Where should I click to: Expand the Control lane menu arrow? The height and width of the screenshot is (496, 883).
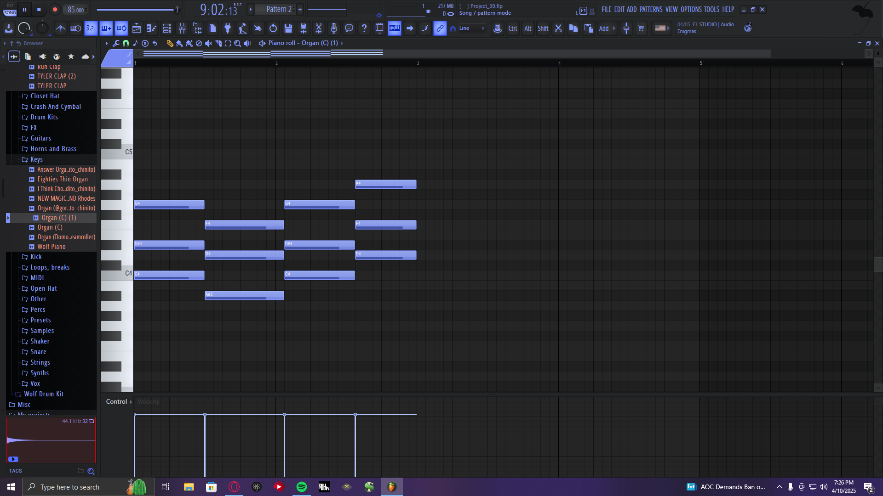(131, 402)
